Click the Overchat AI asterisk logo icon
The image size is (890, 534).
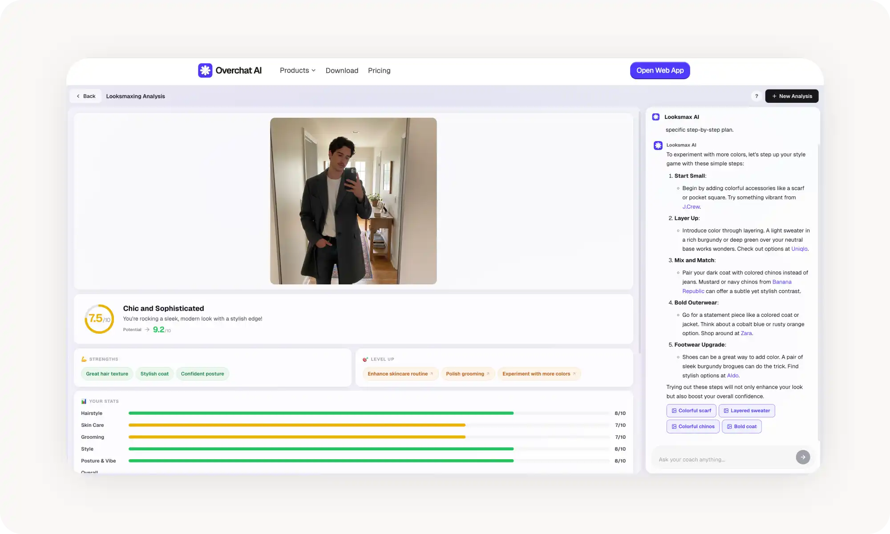pyautogui.click(x=205, y=70)
